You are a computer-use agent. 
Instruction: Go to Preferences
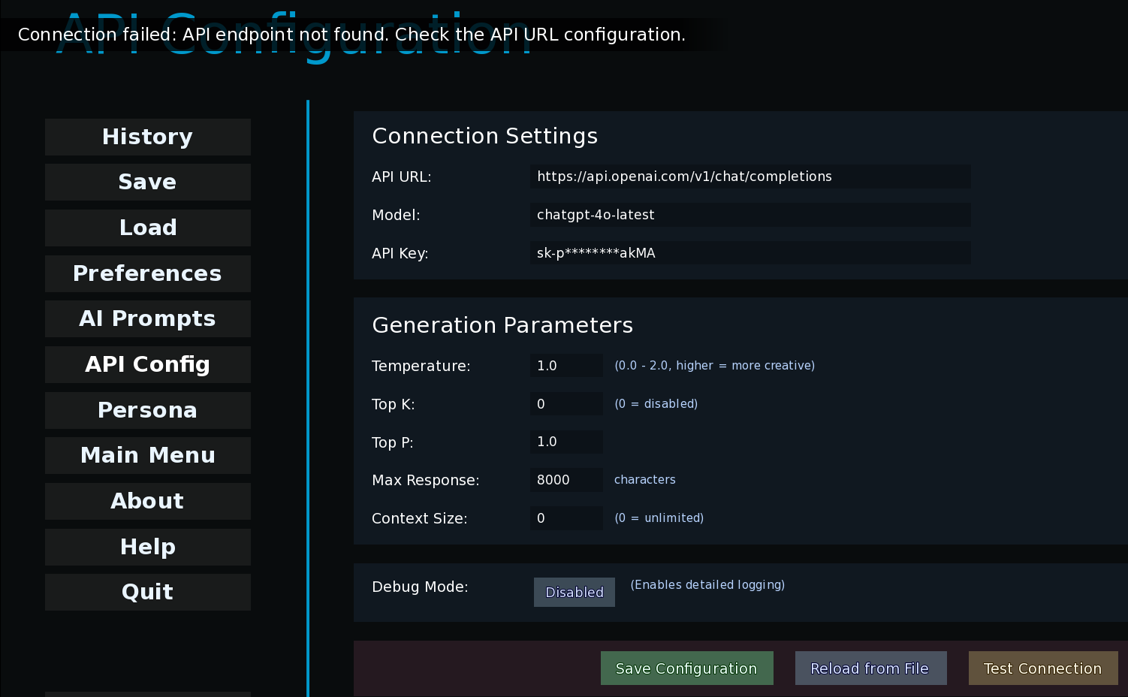pyautogui.click(x=147, y=273)
